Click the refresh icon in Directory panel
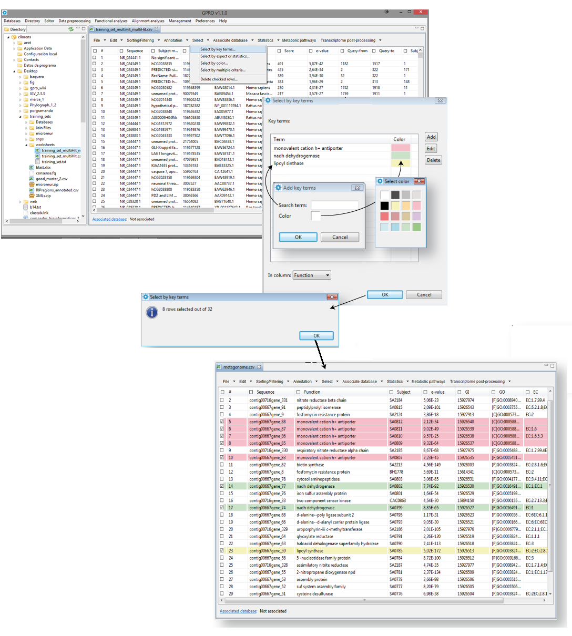The height and width of the screenshot is (636, 572). (x=71, y=29)
